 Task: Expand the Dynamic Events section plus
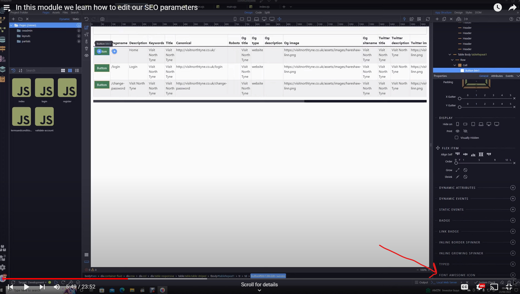click(513, 199)
